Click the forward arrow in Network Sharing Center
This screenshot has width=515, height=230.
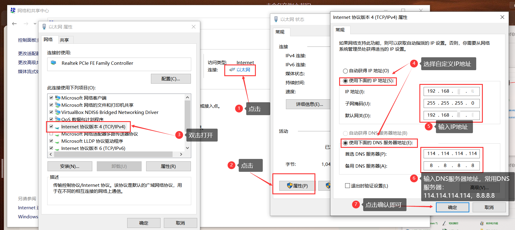pyautogui.click(x=26, y=23)
